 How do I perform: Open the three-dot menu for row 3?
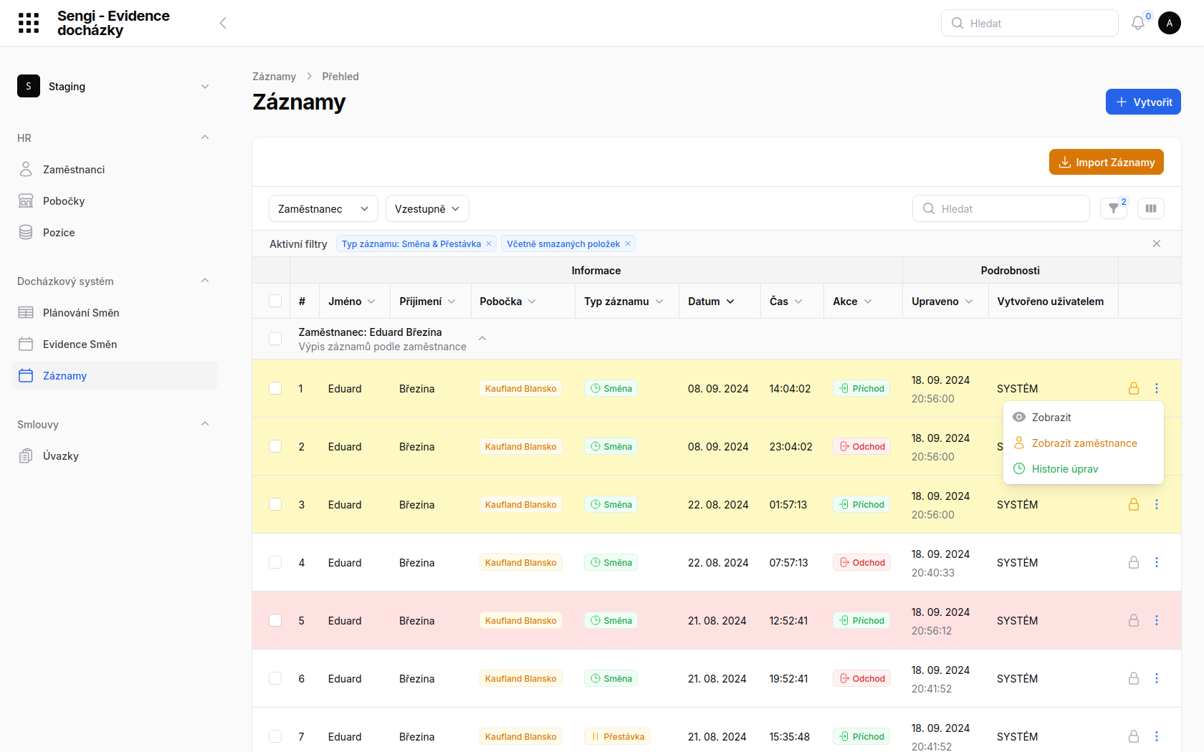(1157, 504)
